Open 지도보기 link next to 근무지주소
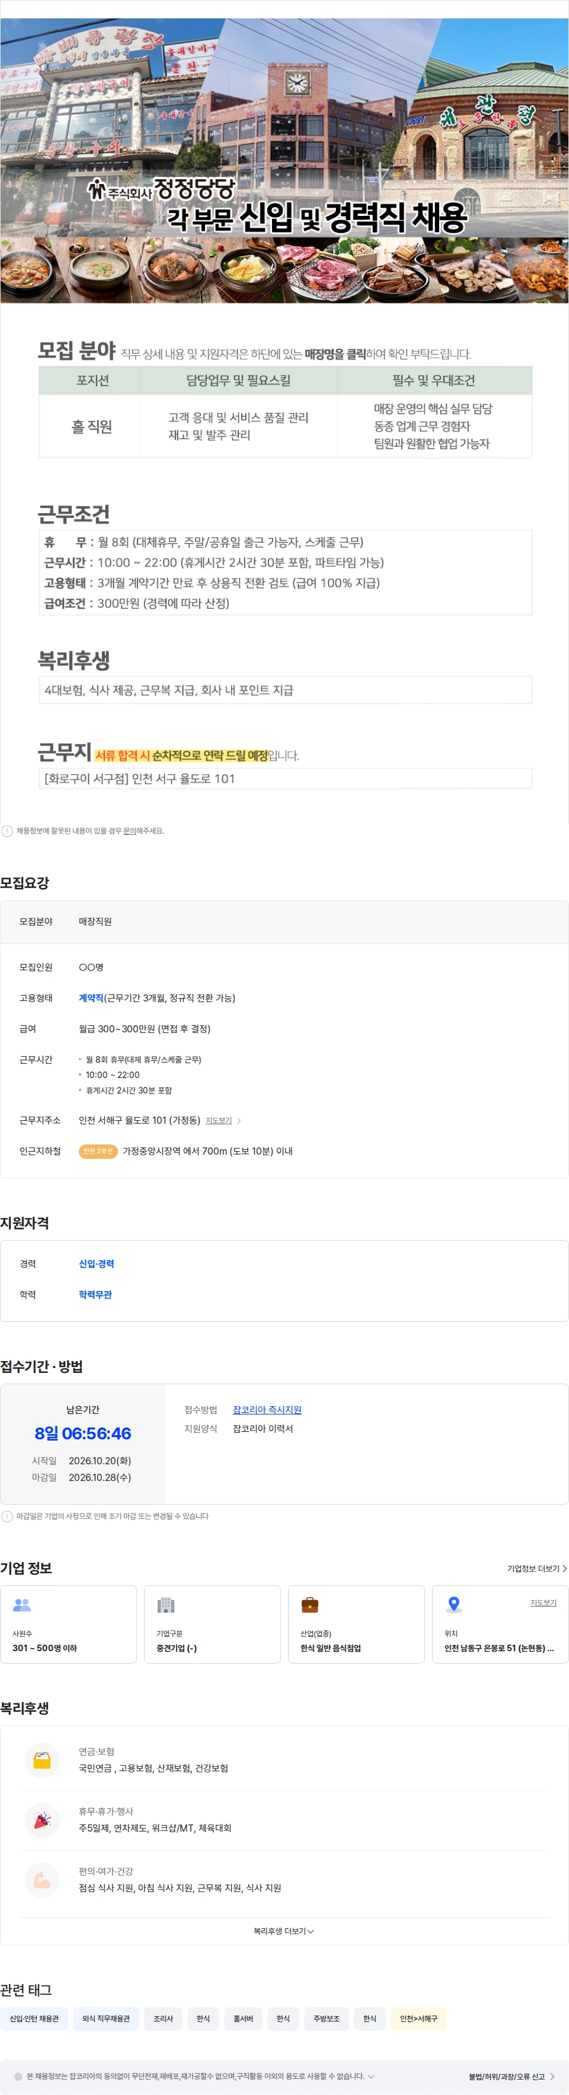This screenshot has height=2095, width=569. (219, 1121)
